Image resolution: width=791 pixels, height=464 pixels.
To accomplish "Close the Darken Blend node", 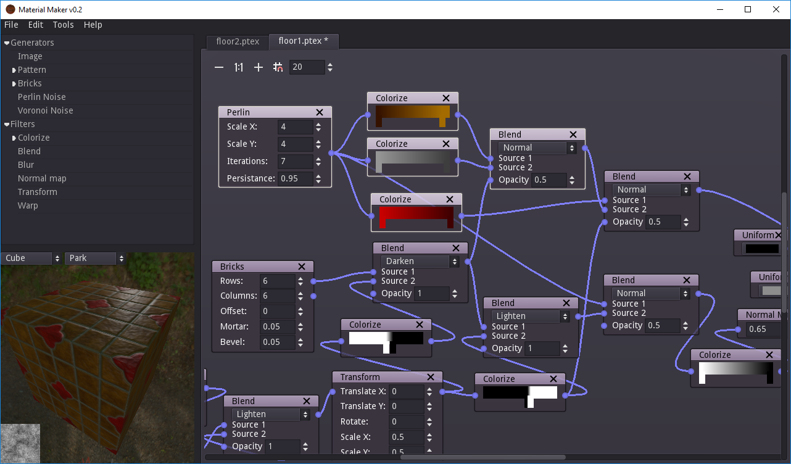I will click(456, 248).
